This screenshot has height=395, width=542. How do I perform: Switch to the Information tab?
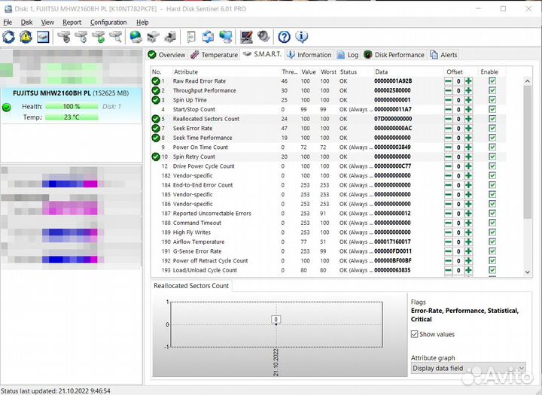point(309,55)
